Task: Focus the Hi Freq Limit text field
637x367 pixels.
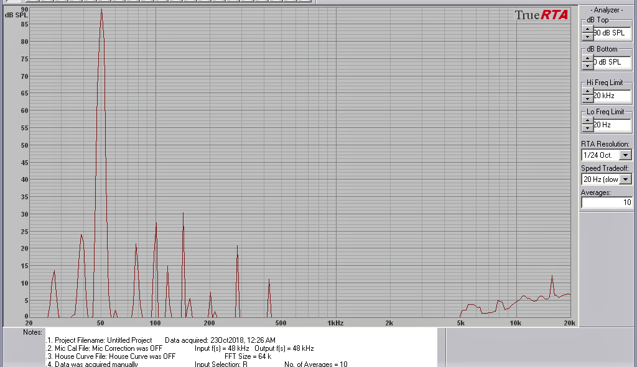Action: [x=611, y=96]
